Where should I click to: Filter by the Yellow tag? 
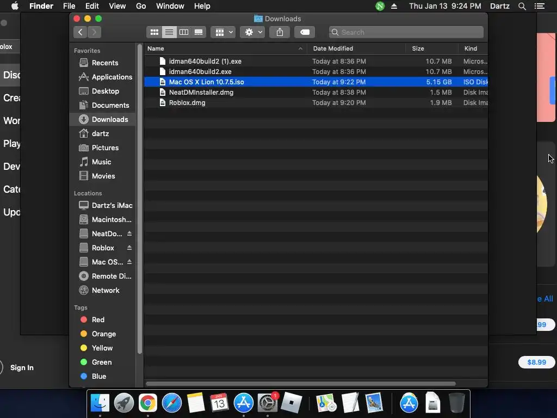pos(103,348)
